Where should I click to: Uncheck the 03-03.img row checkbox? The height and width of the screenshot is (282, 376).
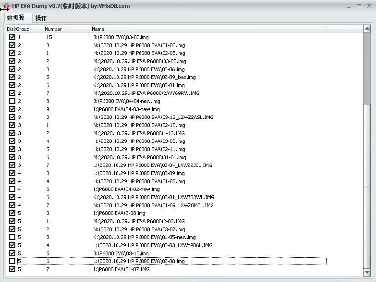12,37
